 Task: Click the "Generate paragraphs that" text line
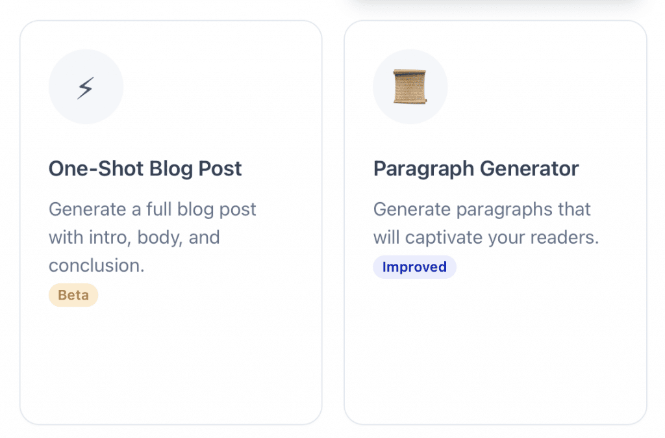pos(482,209)
